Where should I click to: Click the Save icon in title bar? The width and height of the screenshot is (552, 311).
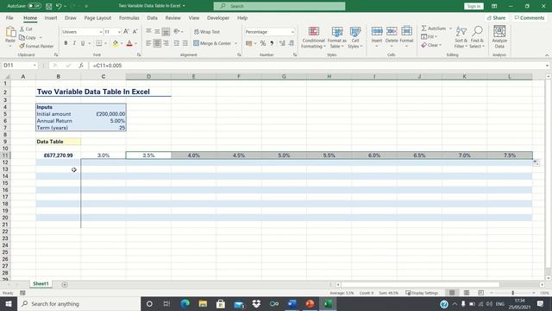coord(49,6)
